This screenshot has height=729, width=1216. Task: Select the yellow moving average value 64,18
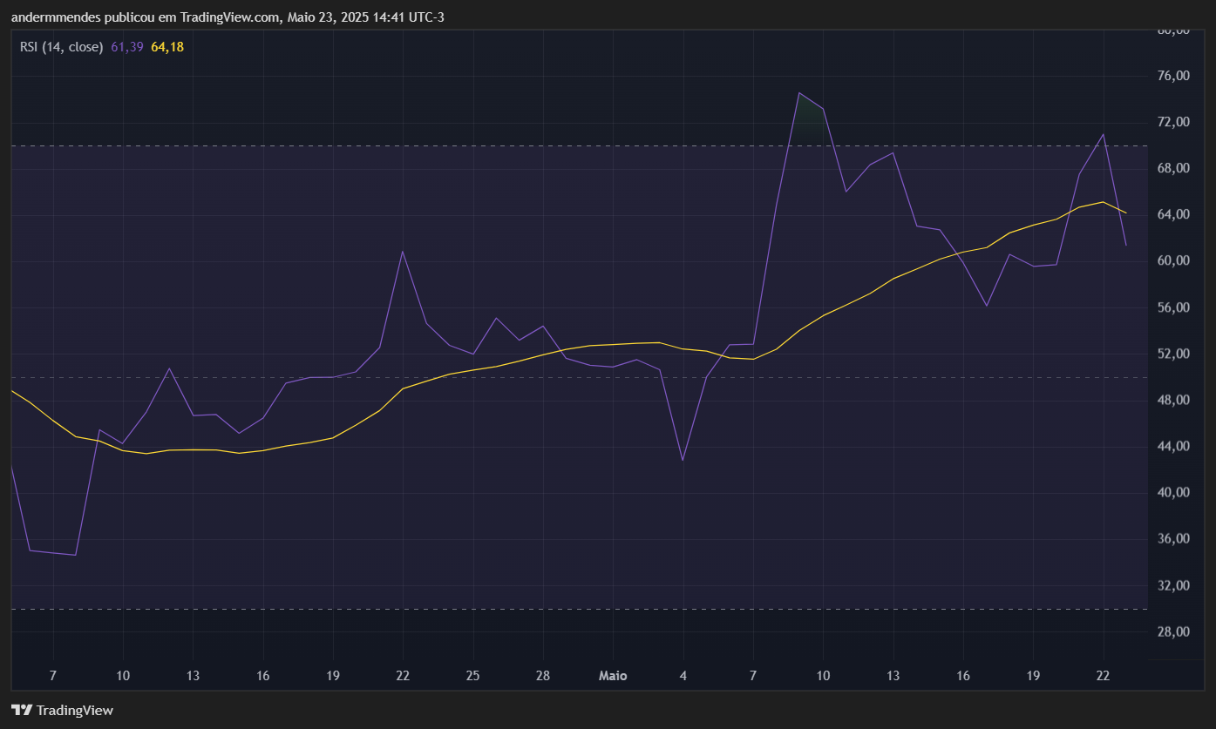(167, 47)
